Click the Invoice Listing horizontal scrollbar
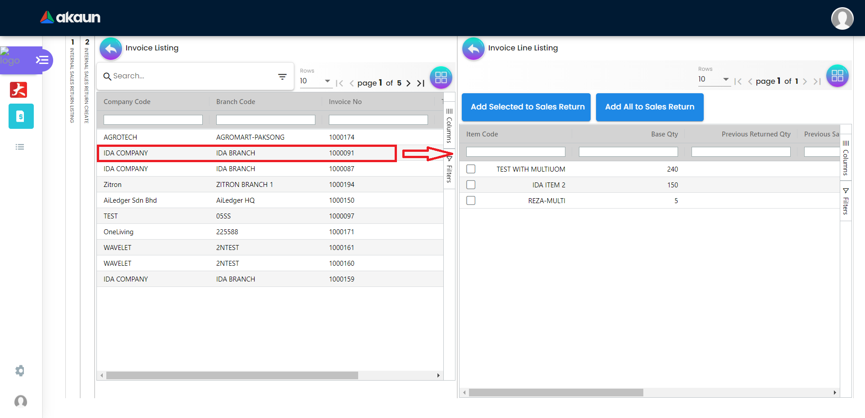Screen dimensions: 865x418 point(232,376)
